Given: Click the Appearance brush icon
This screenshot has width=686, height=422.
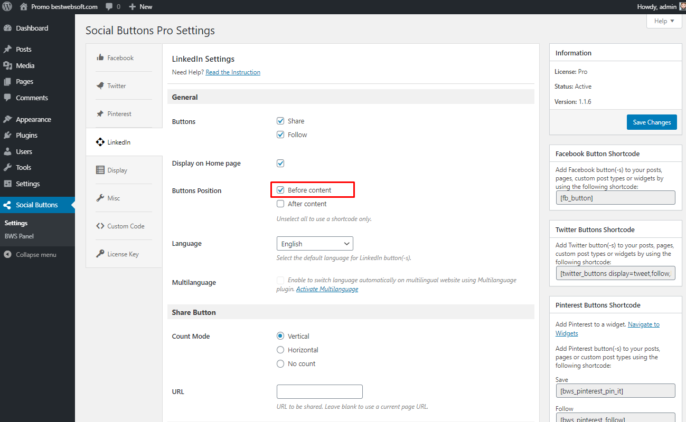Looking at the screenshot, I should coord(7,119).
